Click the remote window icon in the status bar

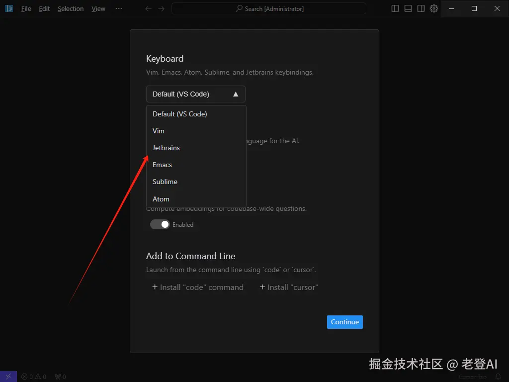tap(8, 377)
